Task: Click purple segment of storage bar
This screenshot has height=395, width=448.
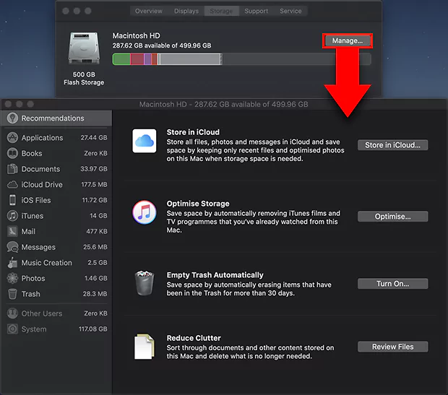Action: tap(147, 59)
